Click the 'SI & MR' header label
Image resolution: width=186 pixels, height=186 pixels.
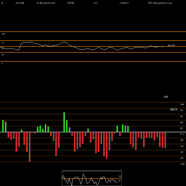click(x=20, y=3)
